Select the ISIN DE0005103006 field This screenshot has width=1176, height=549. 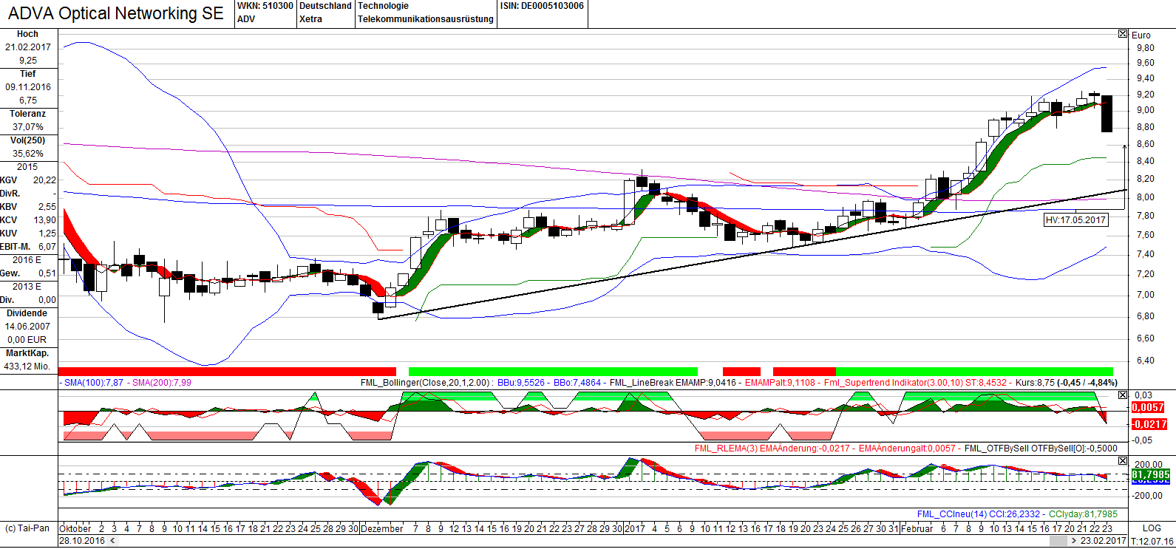(542, 6)
